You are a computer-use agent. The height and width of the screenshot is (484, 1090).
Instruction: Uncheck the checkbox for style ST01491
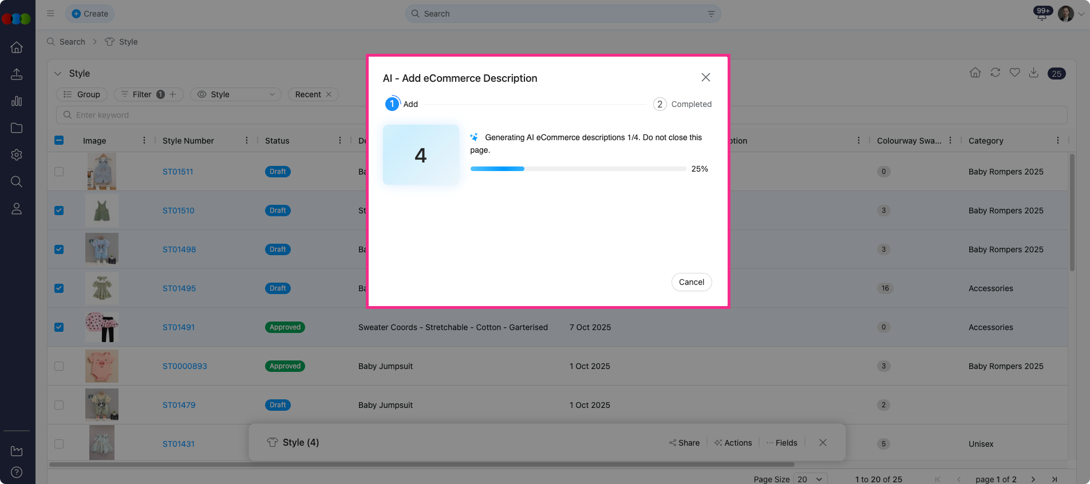coord(59,327)
